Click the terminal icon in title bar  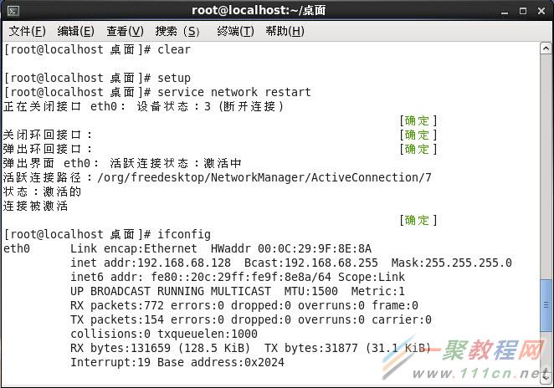[13, 11]
